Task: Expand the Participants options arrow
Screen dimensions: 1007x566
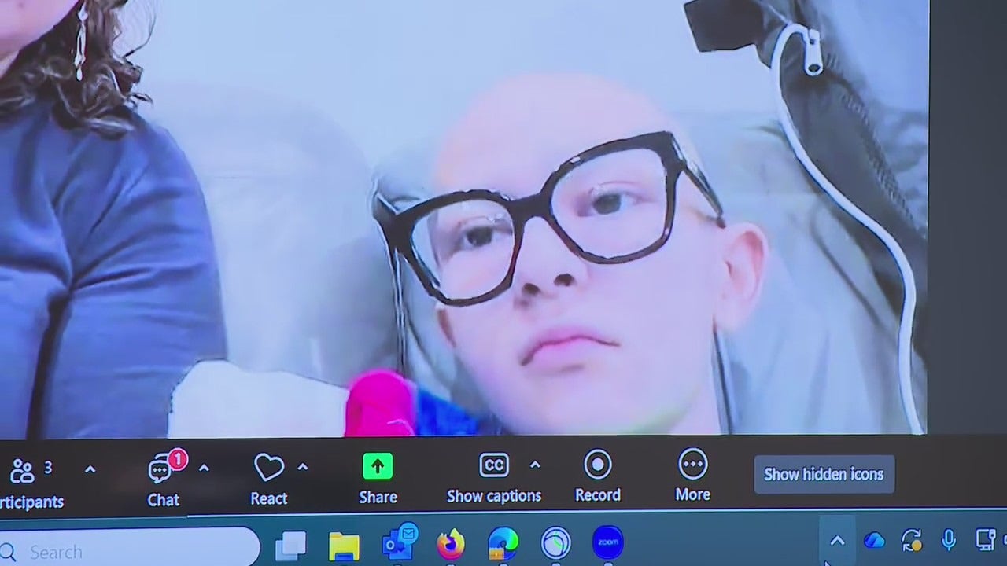Action: coord(90,469)
